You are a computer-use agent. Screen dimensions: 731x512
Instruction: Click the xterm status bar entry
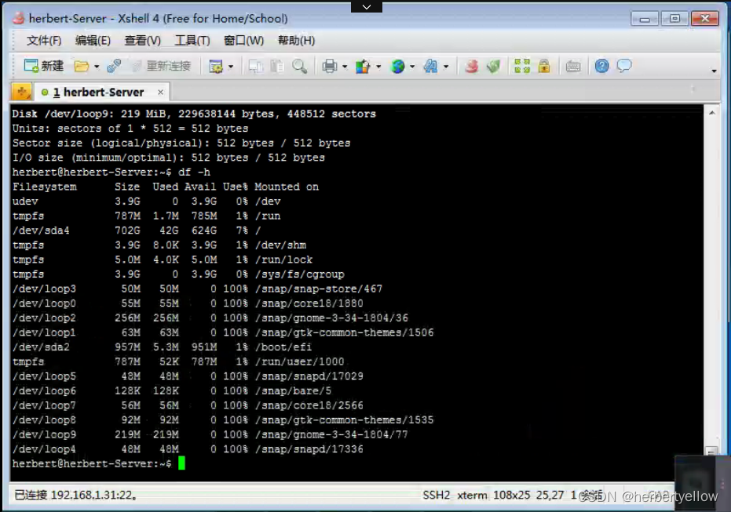click(x=472, y=495)
